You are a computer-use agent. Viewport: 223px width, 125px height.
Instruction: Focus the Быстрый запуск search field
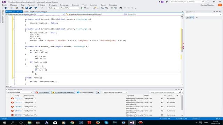[187, 2]
